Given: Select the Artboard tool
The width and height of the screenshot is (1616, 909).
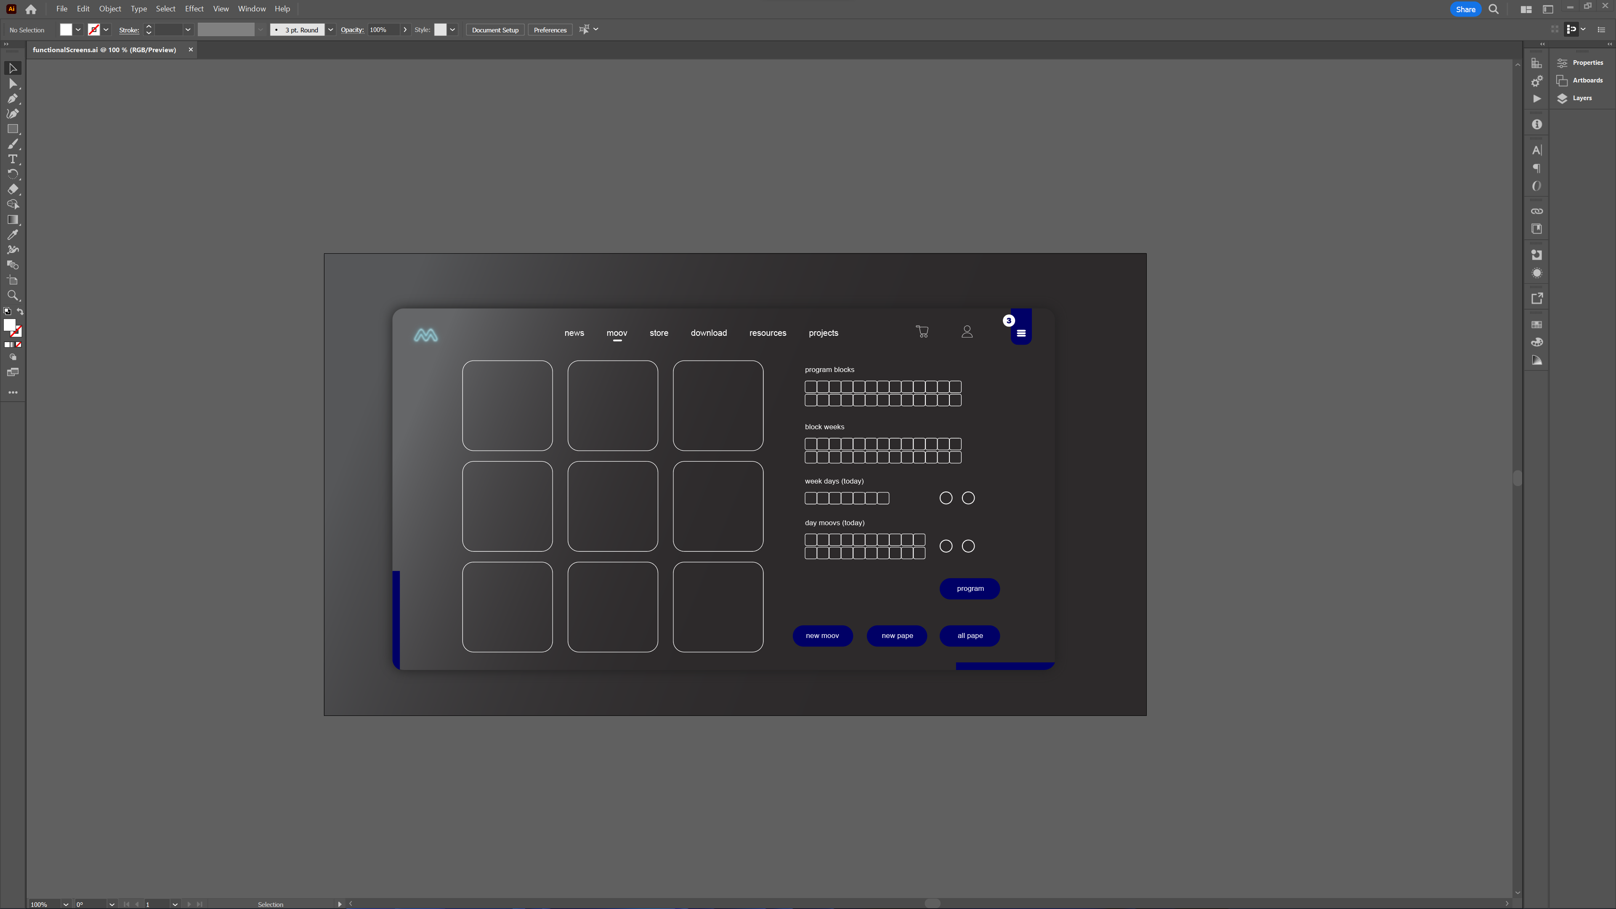Looking at the screenshot, I should click(13, 280).
